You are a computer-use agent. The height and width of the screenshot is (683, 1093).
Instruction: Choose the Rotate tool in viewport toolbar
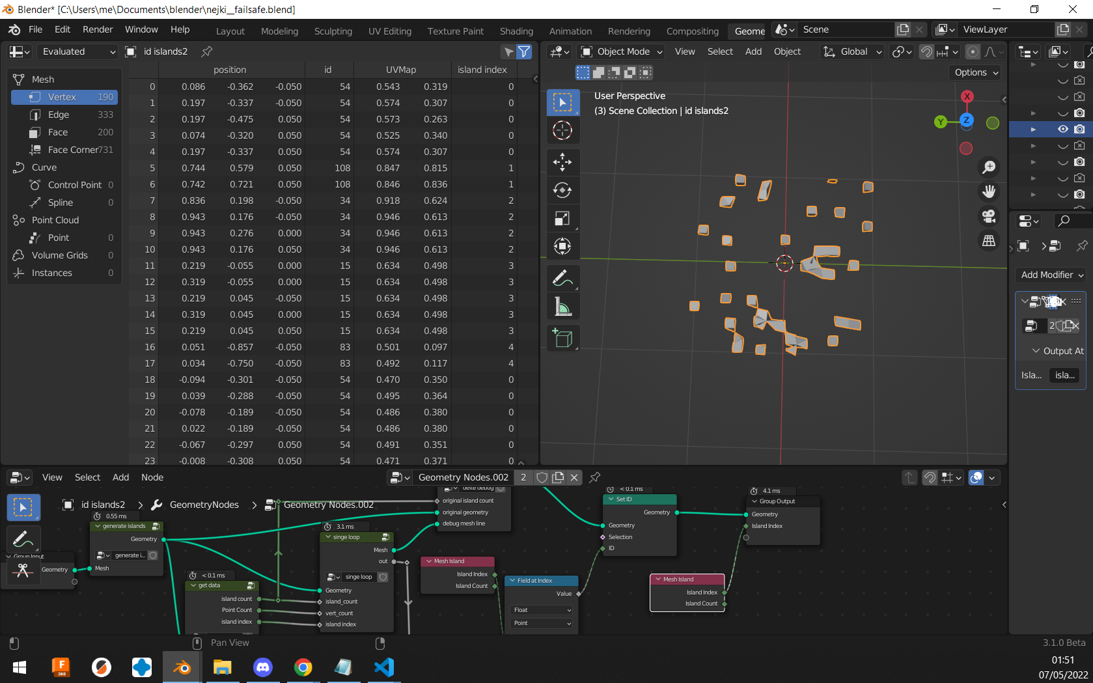coord(562,190)
